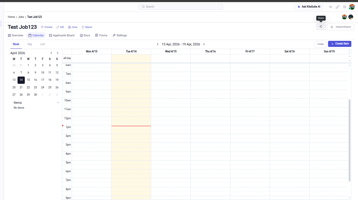Image resolution: width=358 pixels, height=200 pixels.
Task: Click Preview job link
Action: tap(47, 27)
